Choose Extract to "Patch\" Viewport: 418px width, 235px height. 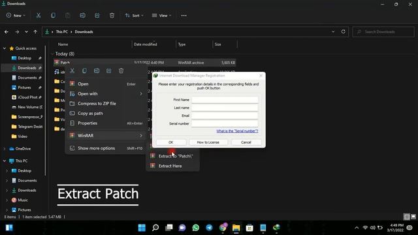(172, 156)
